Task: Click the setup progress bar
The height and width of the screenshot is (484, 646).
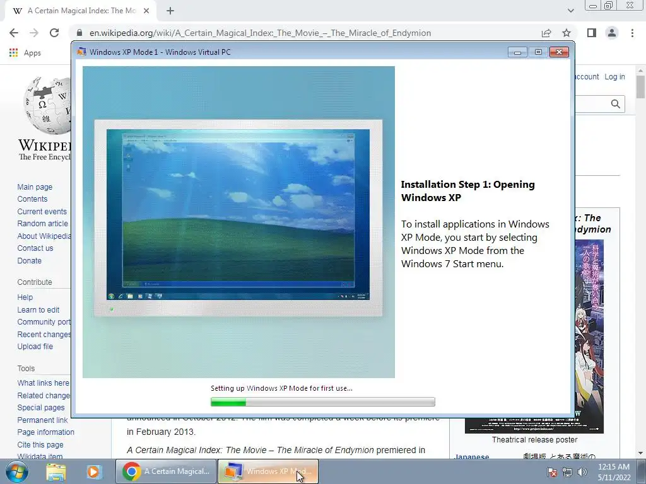Action: [x=322, y=401]
